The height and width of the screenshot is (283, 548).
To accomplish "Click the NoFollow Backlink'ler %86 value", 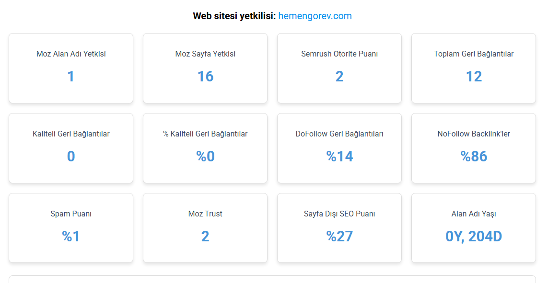I will [474, 156].
